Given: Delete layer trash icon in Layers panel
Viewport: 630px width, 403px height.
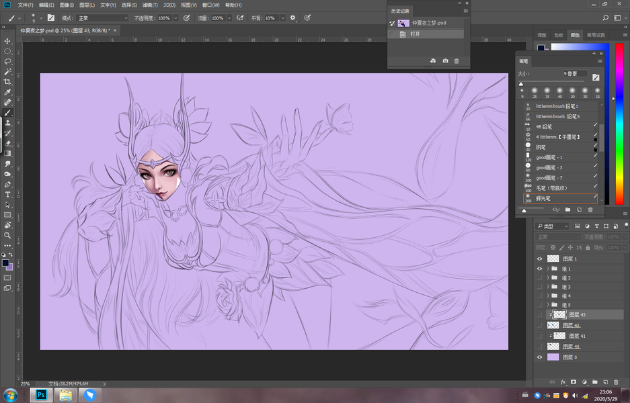Looking at the screenshot, I should click(x=616, y=382).
